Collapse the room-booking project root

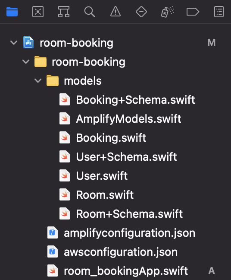pyautogui.click(x=14, y=43)
